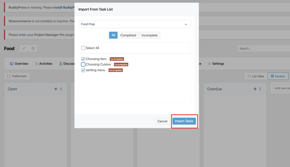The height and width of the screenshot is (167, 290).
Task: Filter by Completed tasks
Action: (128, 35)
